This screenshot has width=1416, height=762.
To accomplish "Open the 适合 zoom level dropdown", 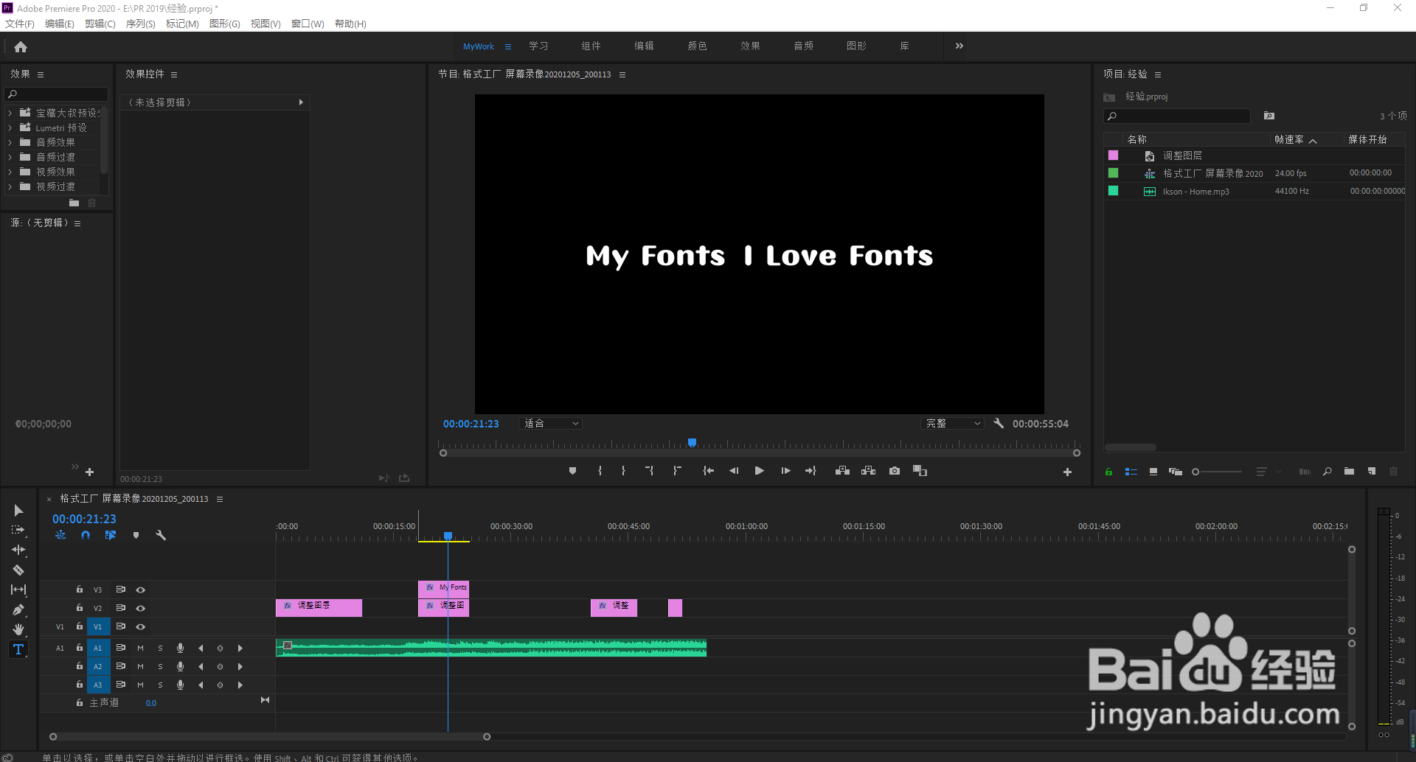I will tap(551, 424).
